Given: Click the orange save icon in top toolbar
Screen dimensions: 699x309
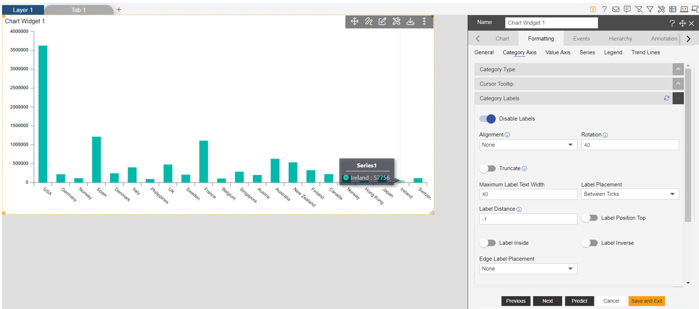Looking at the screenshot, I should (593, 9).
